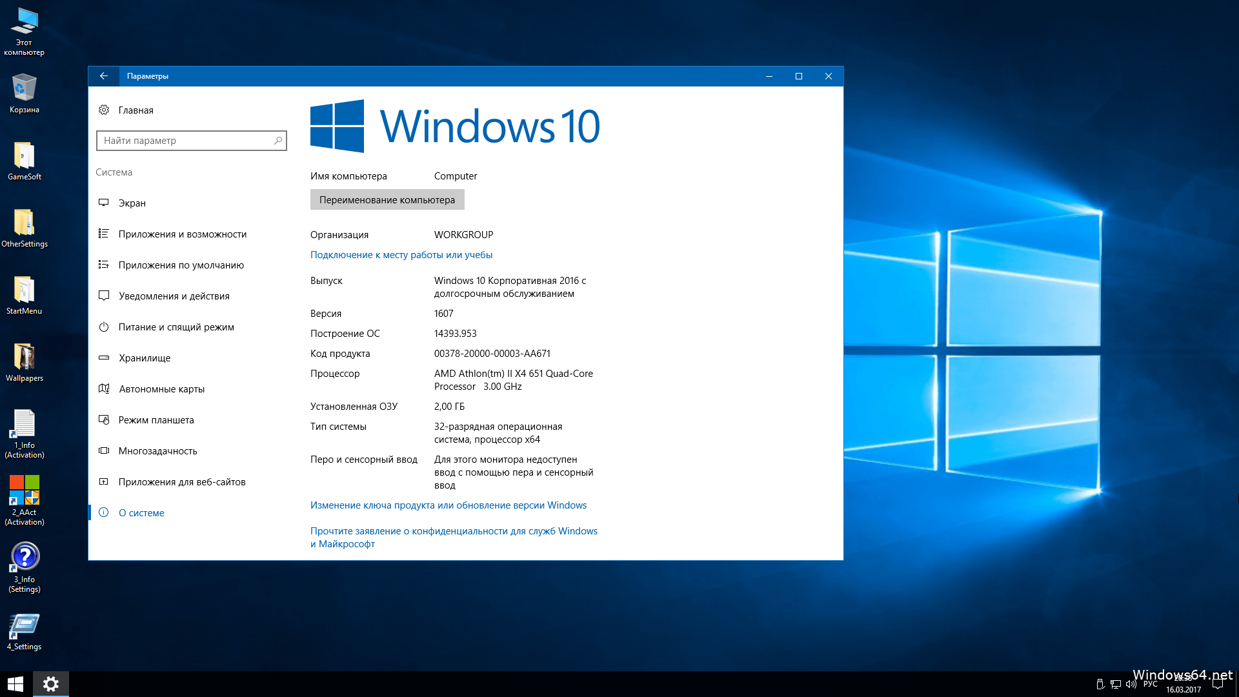Click the Settings gear on the taskbar
The height and width of the screenshot is (697, 1239).
click(50, 684)
